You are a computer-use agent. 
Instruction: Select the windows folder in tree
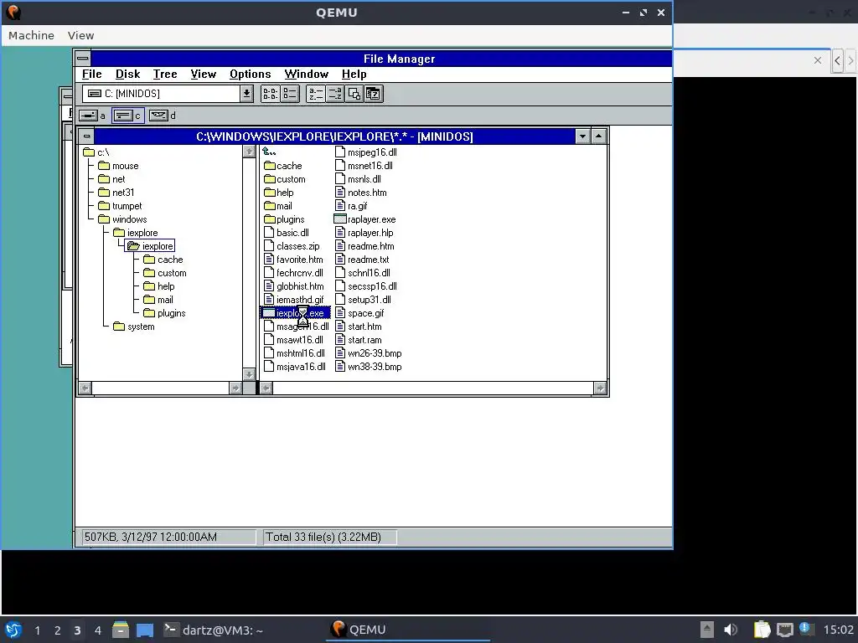click(x=122, y=219)
